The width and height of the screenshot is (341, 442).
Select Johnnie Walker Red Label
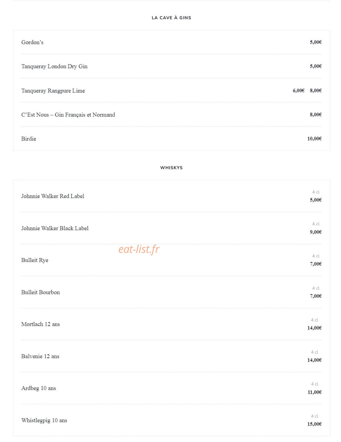tap(53, 196)
